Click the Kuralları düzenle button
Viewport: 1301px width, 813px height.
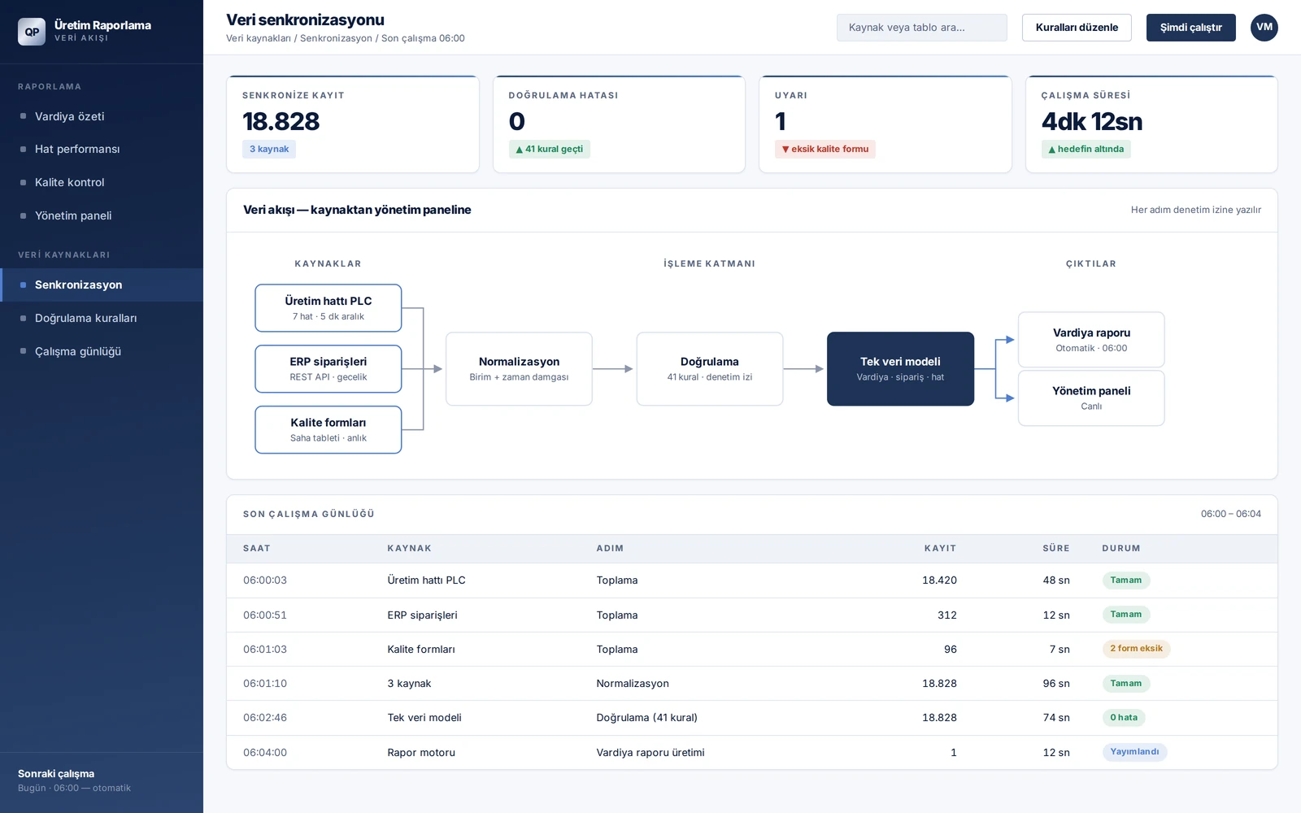coord(1077,28)
